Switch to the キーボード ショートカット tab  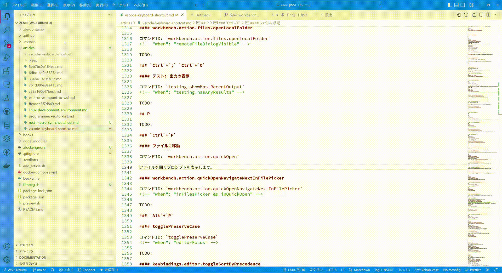click(292, 15)
